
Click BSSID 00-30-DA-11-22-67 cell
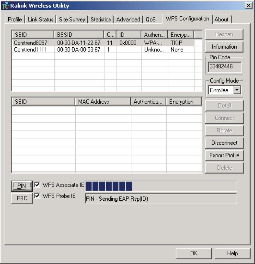79,43
